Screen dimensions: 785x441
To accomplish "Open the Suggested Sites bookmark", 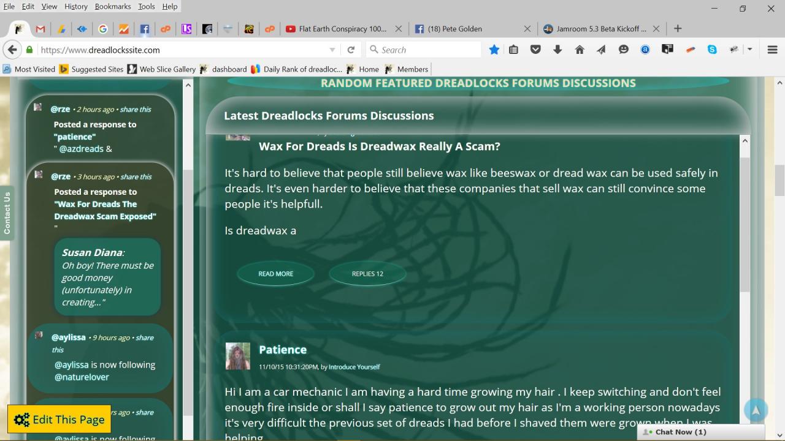I will coord(91,69).
